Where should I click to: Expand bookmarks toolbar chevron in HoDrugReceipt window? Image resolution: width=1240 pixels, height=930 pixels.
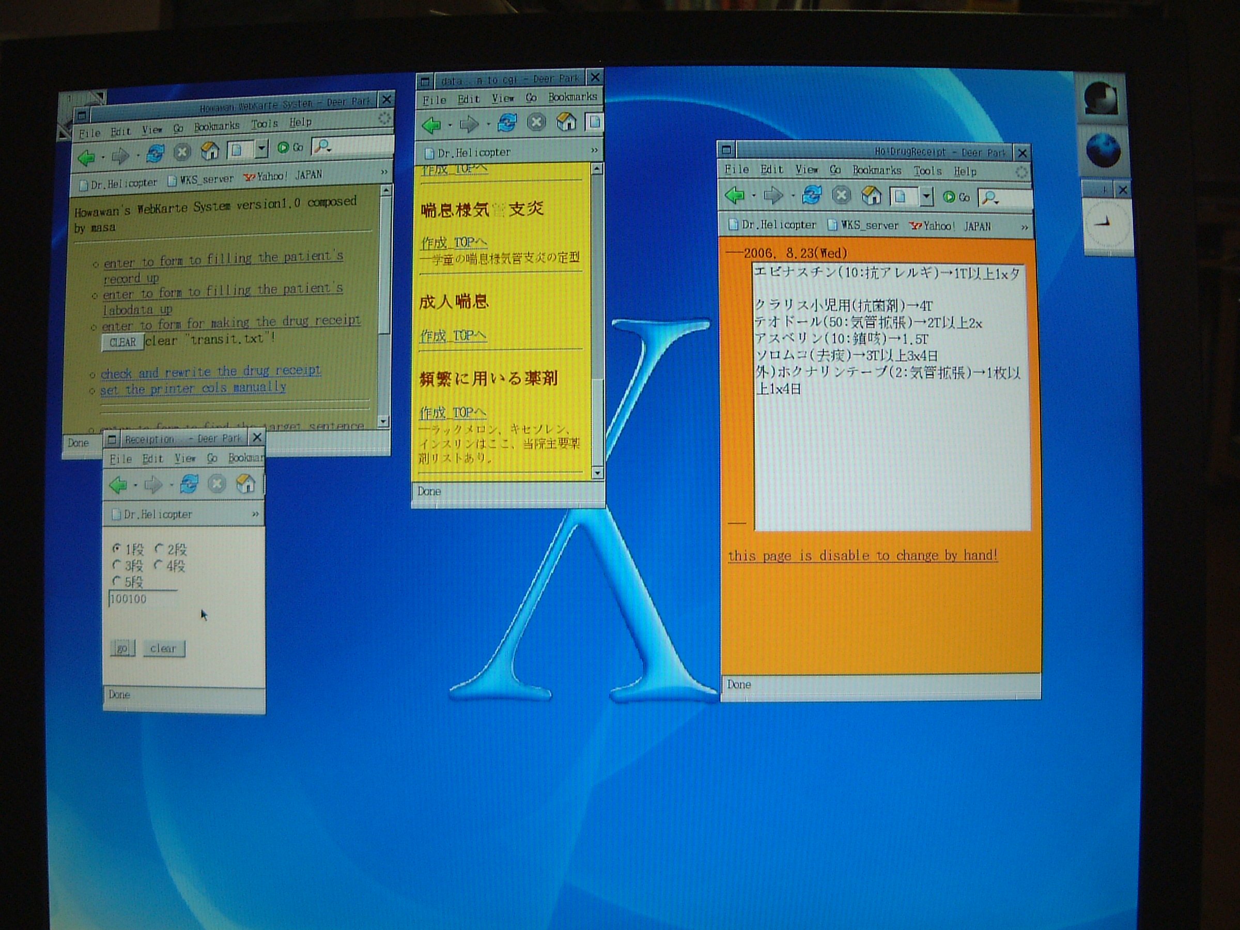pyautogui.click(x=1025, y=227)
